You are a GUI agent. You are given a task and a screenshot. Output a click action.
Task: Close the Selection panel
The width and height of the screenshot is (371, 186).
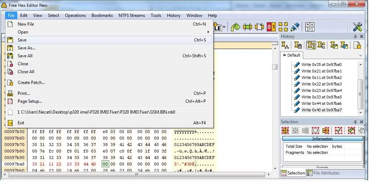[362, 122]
